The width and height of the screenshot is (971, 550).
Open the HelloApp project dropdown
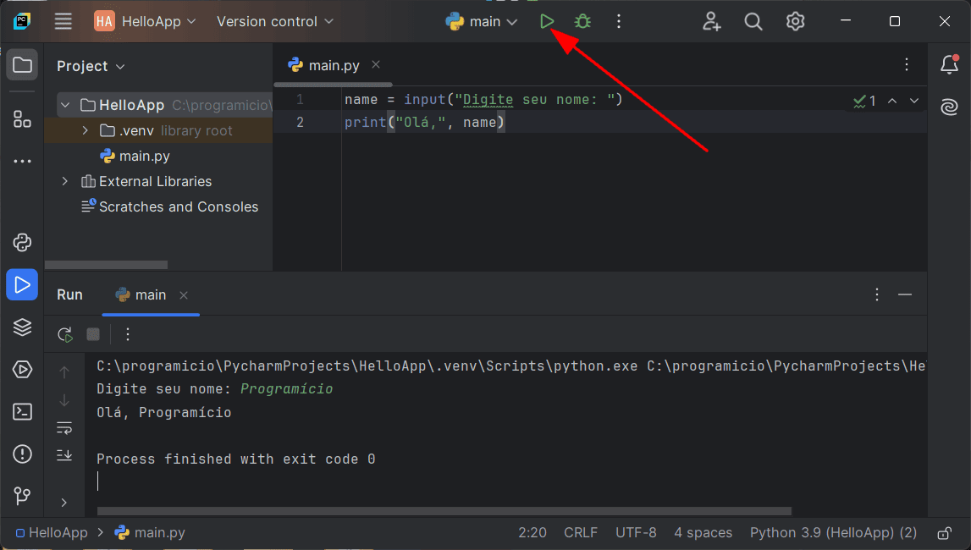click(x=146, y=22)
